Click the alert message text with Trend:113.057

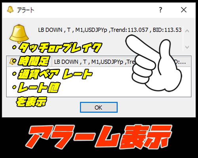pos(110,30)
